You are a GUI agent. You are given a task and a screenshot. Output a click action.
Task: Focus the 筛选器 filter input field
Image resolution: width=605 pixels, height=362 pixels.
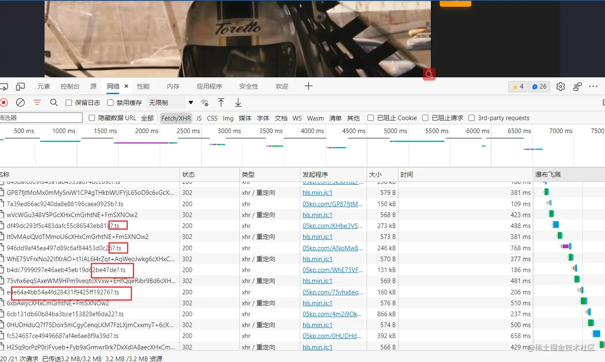tap(41, 118)
